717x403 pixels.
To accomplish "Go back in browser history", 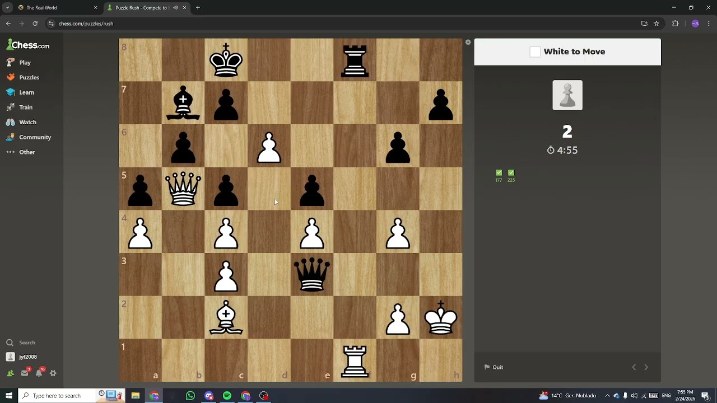I will pos(8,24).
